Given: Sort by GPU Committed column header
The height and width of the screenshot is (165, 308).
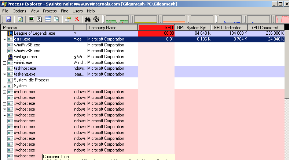Looking at the screenshot, I should click(x=266, y=28).
